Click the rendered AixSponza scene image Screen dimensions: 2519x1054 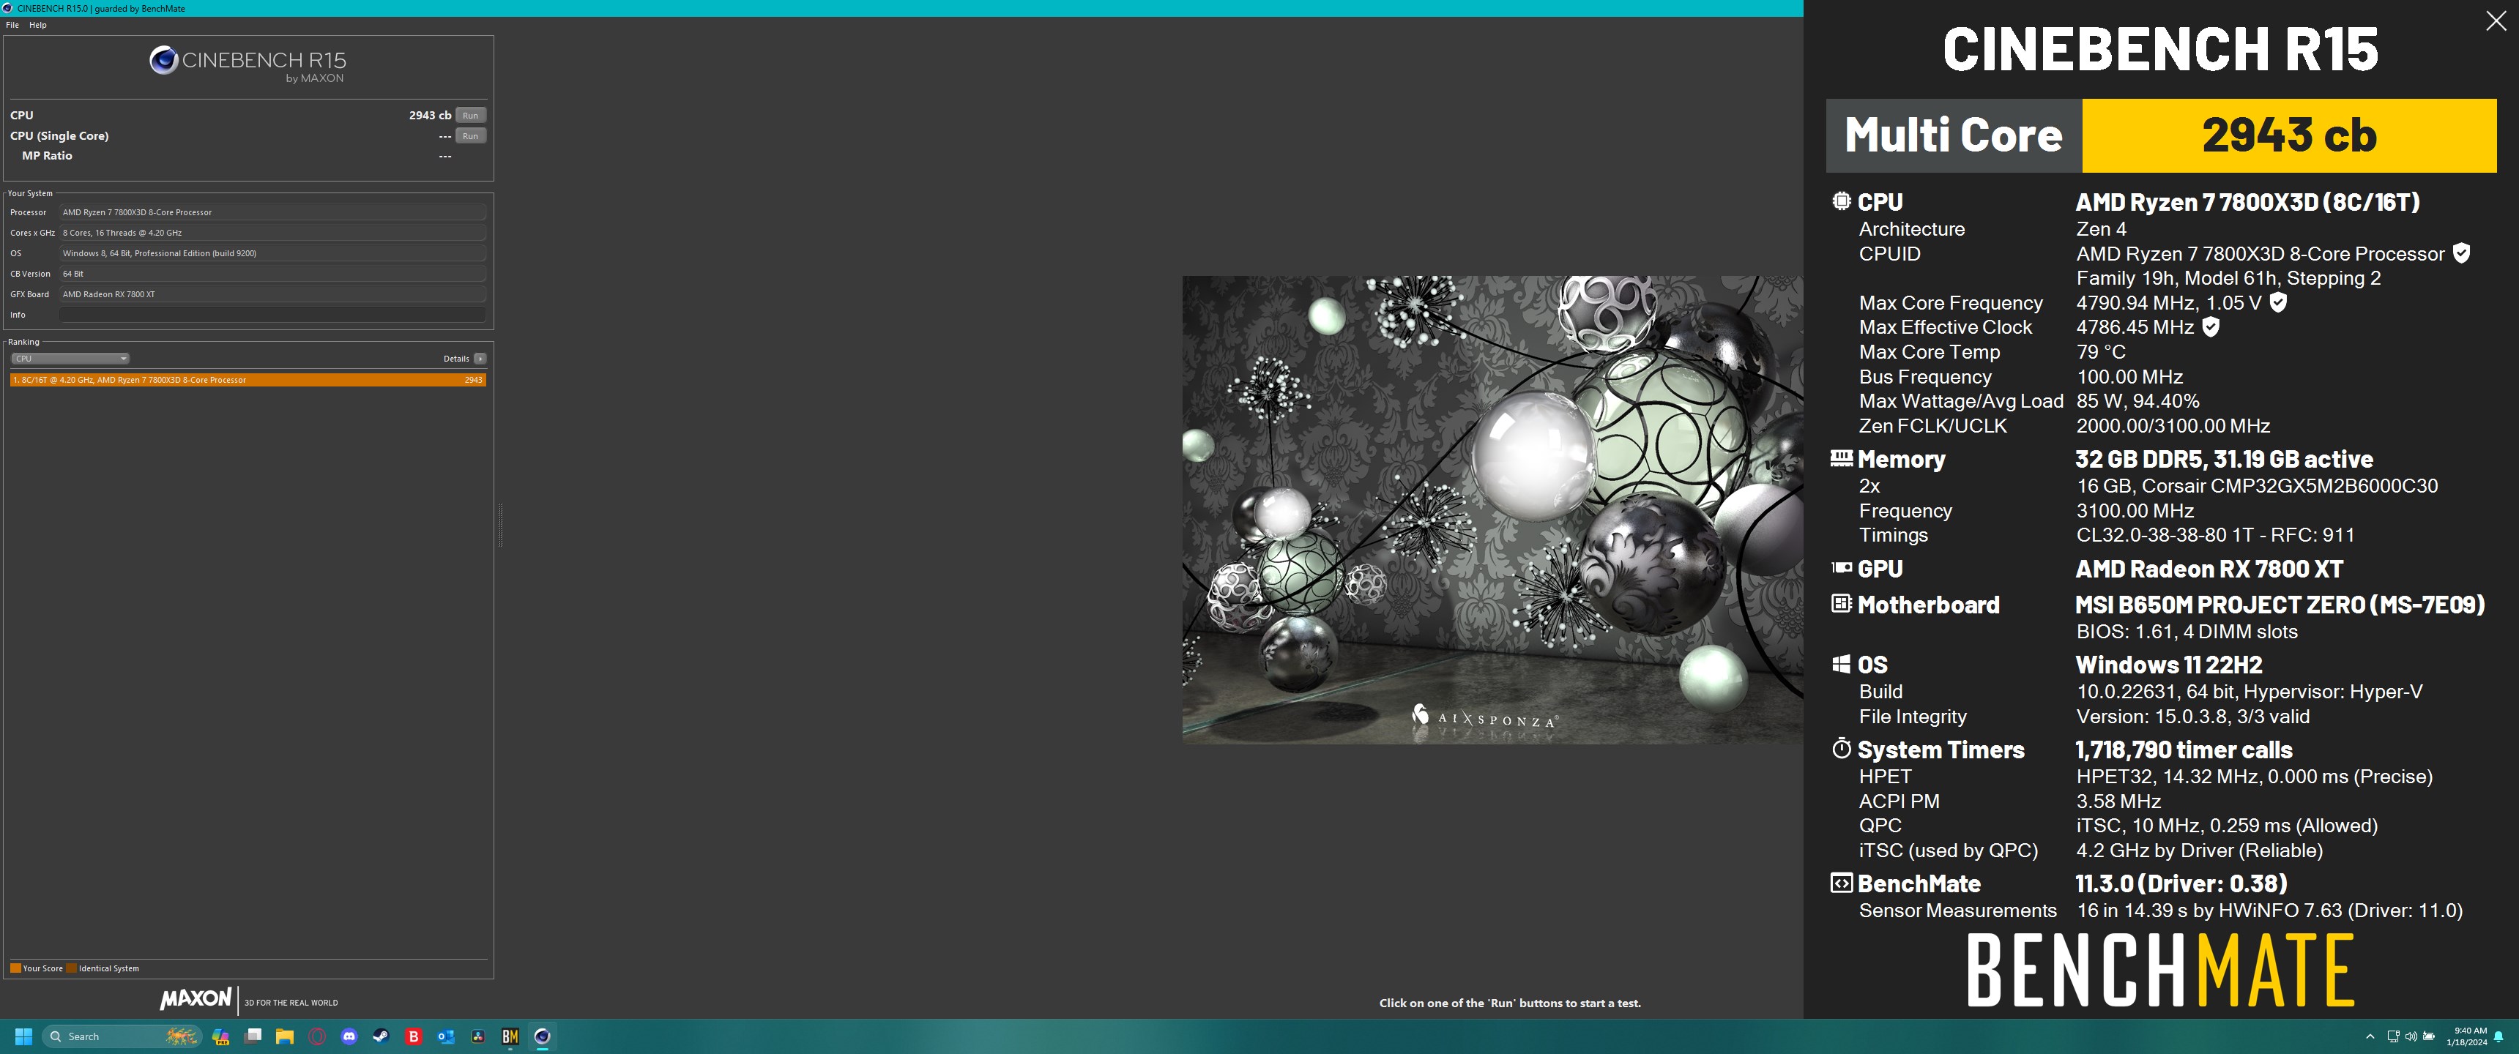point(1492,509)
